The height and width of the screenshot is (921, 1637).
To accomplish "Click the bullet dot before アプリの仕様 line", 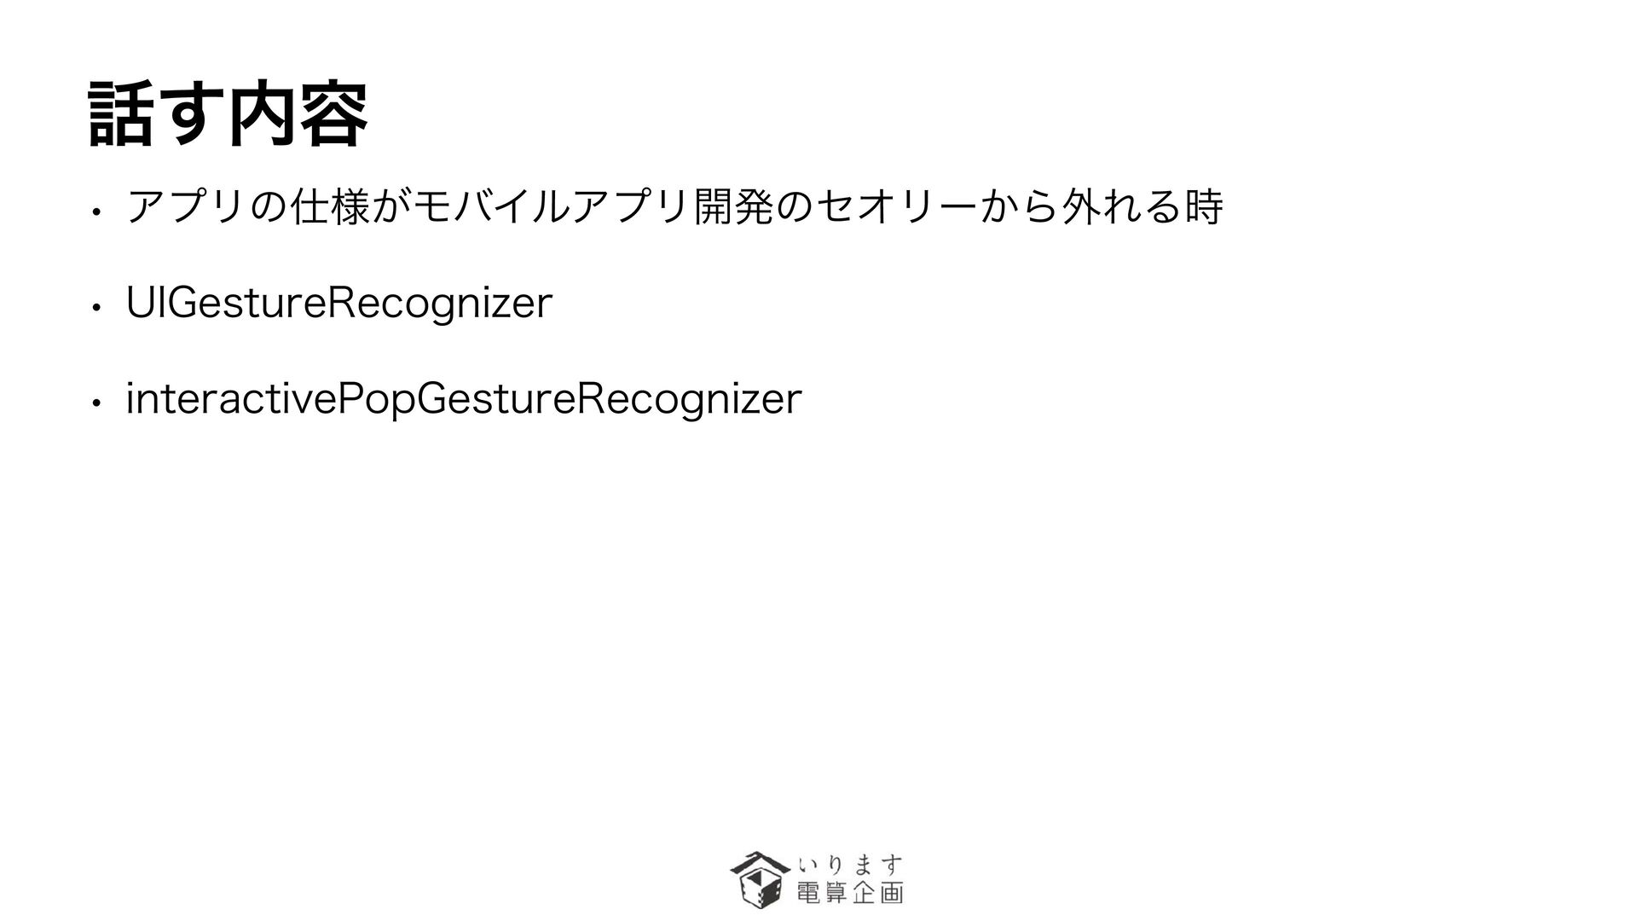I will 99,210.
